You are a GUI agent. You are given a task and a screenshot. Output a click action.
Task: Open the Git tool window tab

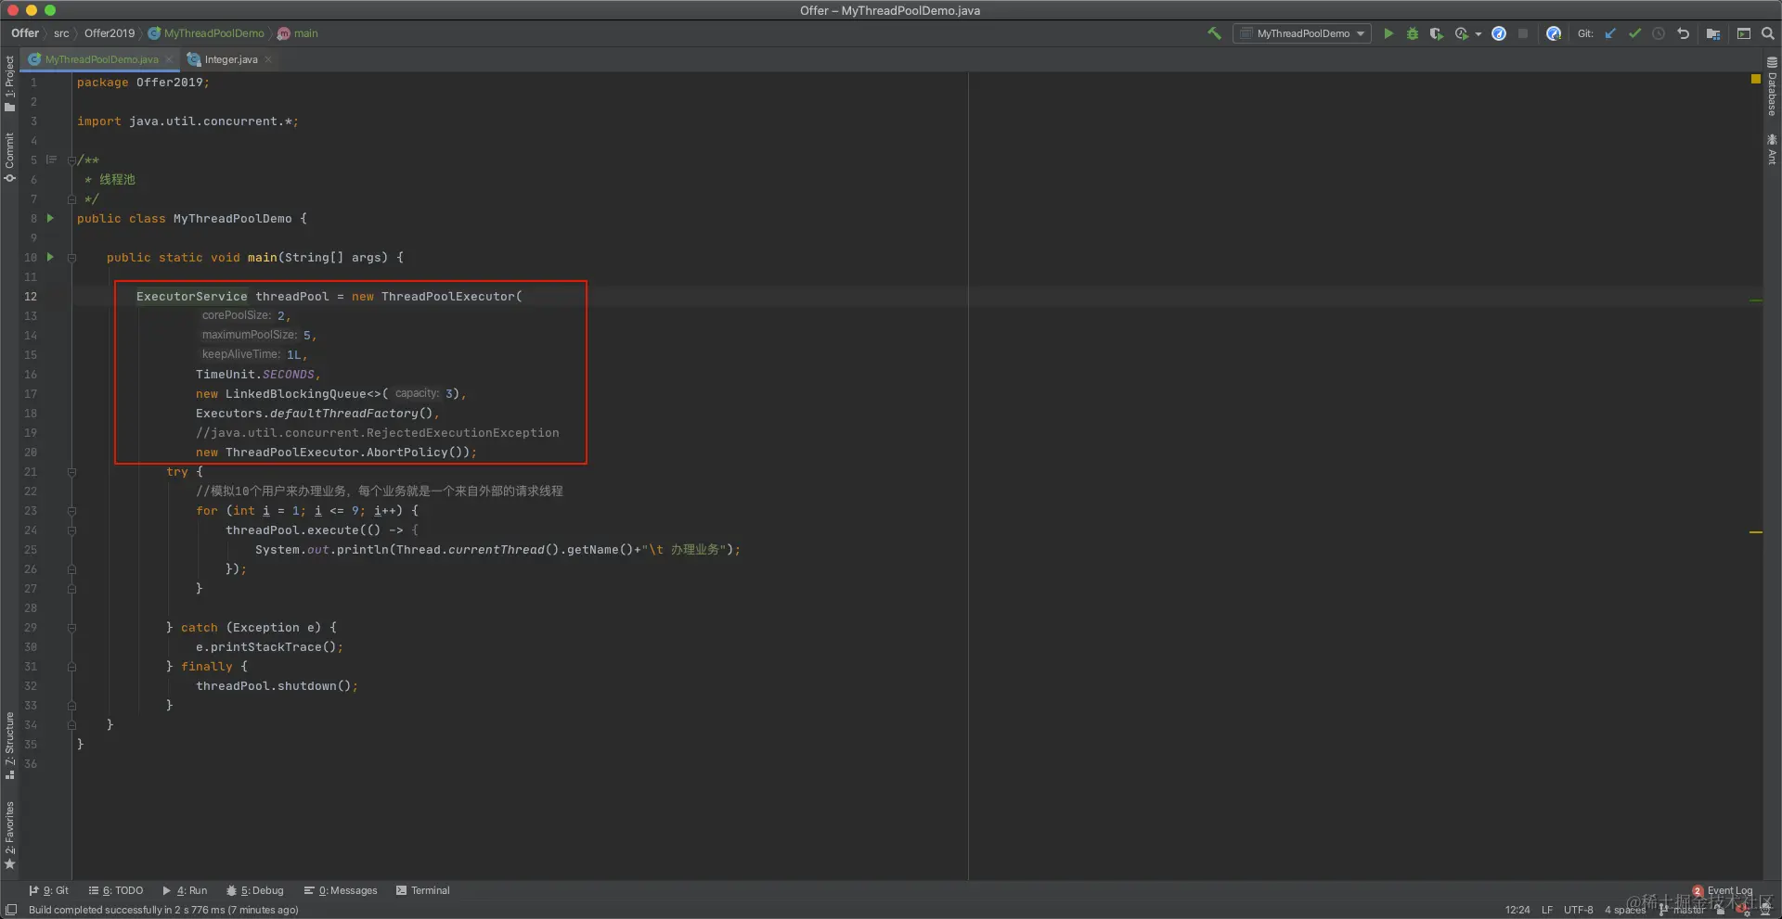click(48, 890)
